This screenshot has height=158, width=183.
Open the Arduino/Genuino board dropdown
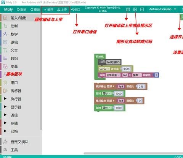coord(163,9)
